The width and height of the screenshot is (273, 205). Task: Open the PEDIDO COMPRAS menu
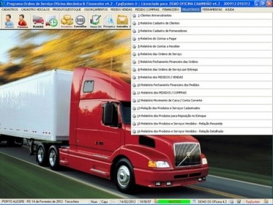147,9
